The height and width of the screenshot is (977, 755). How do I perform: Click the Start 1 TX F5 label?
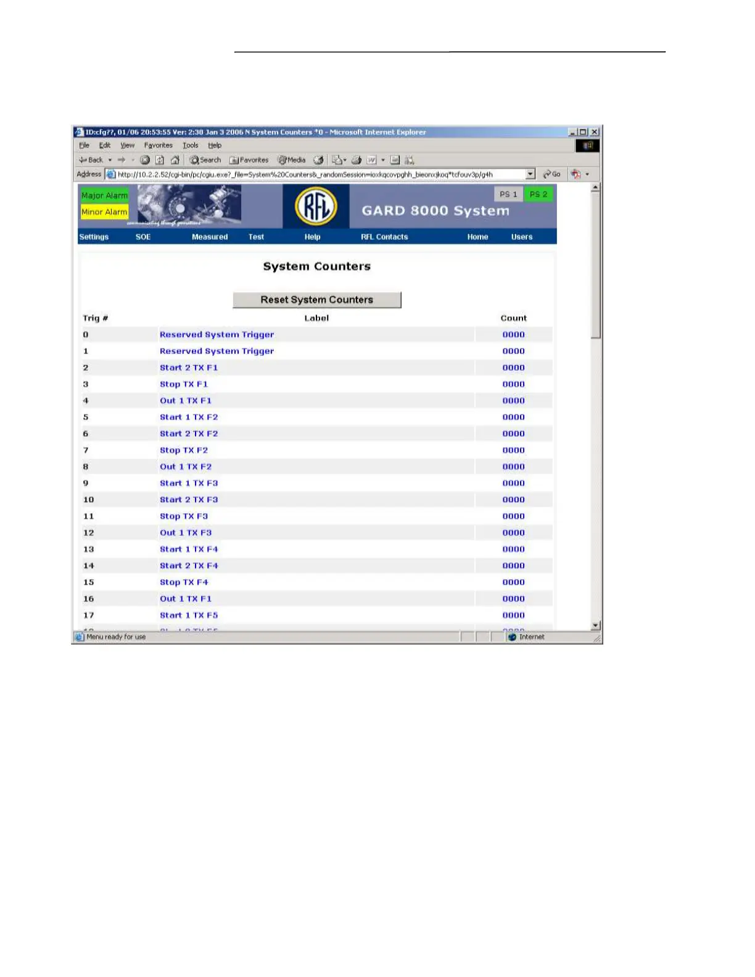189,615
